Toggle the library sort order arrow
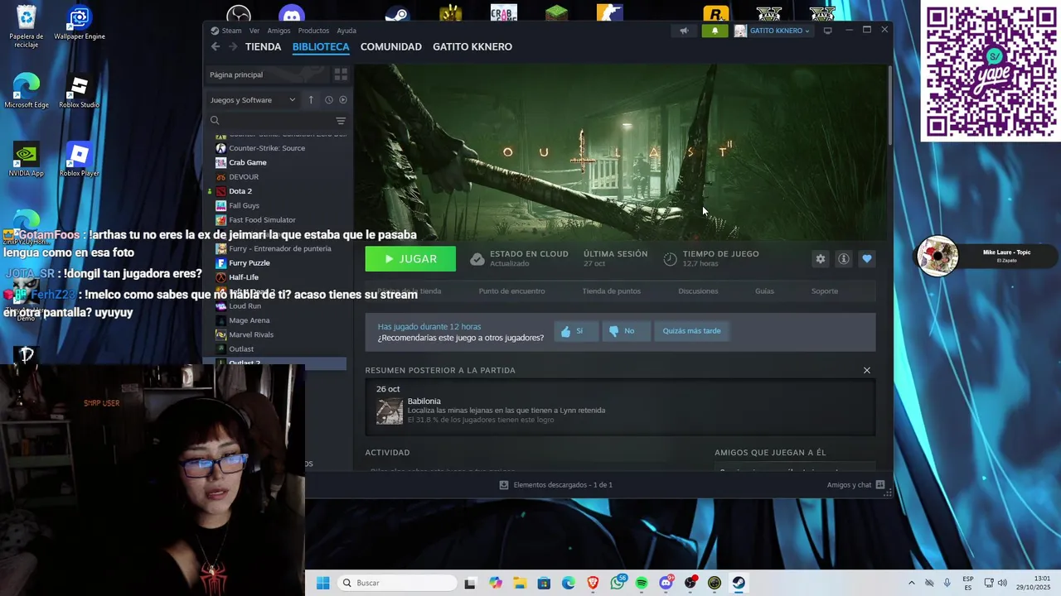Screen dimensions: 1061x596 click(311, 99)
